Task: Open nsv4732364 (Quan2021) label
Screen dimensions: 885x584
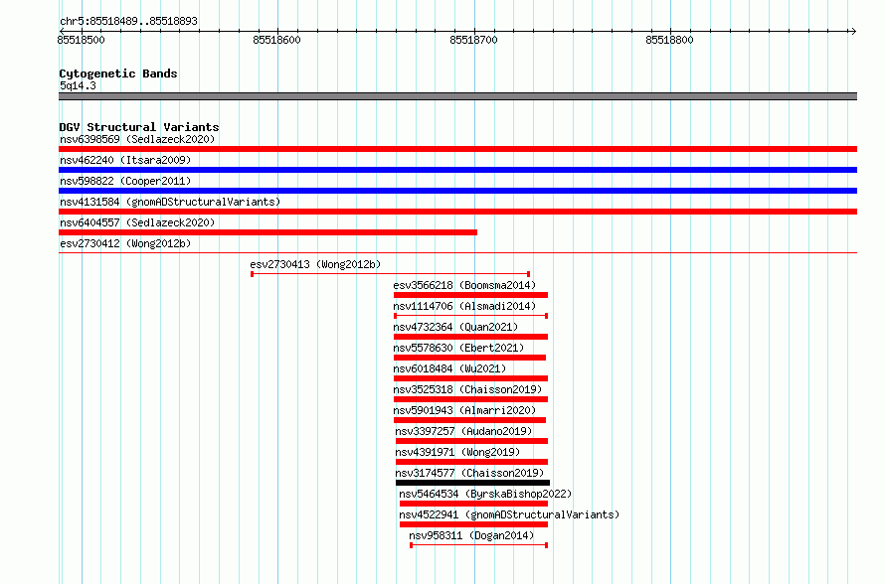Action: coord(455,327)
